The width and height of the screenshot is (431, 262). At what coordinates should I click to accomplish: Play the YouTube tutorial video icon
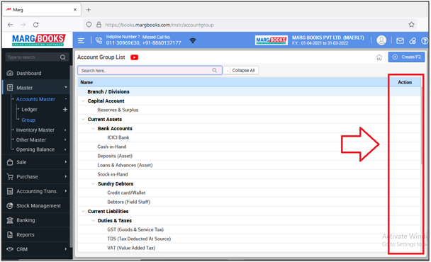click(x=135, y=57)
